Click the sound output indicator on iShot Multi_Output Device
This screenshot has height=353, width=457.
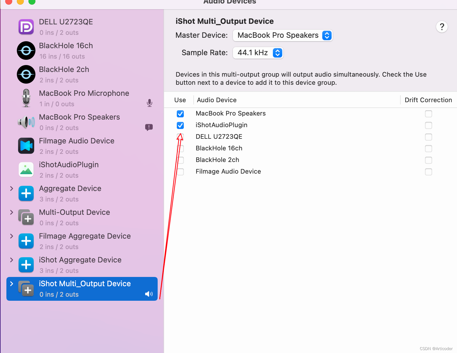tap(149, 294)
